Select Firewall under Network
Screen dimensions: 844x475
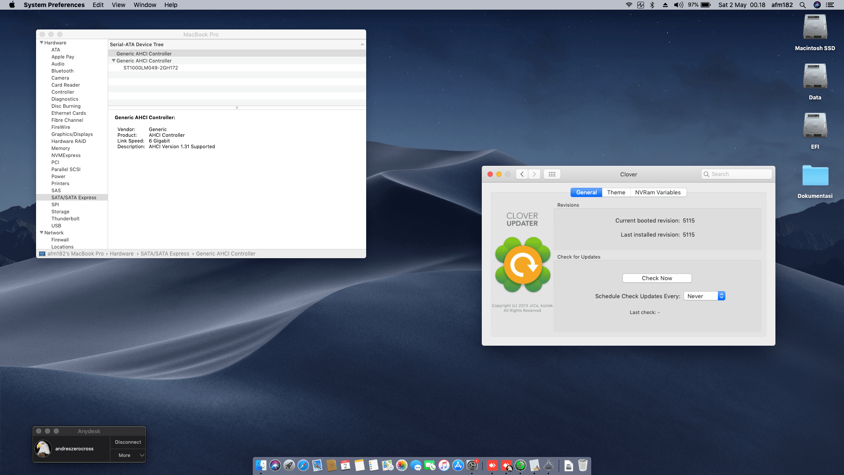(x=60, y=240)
